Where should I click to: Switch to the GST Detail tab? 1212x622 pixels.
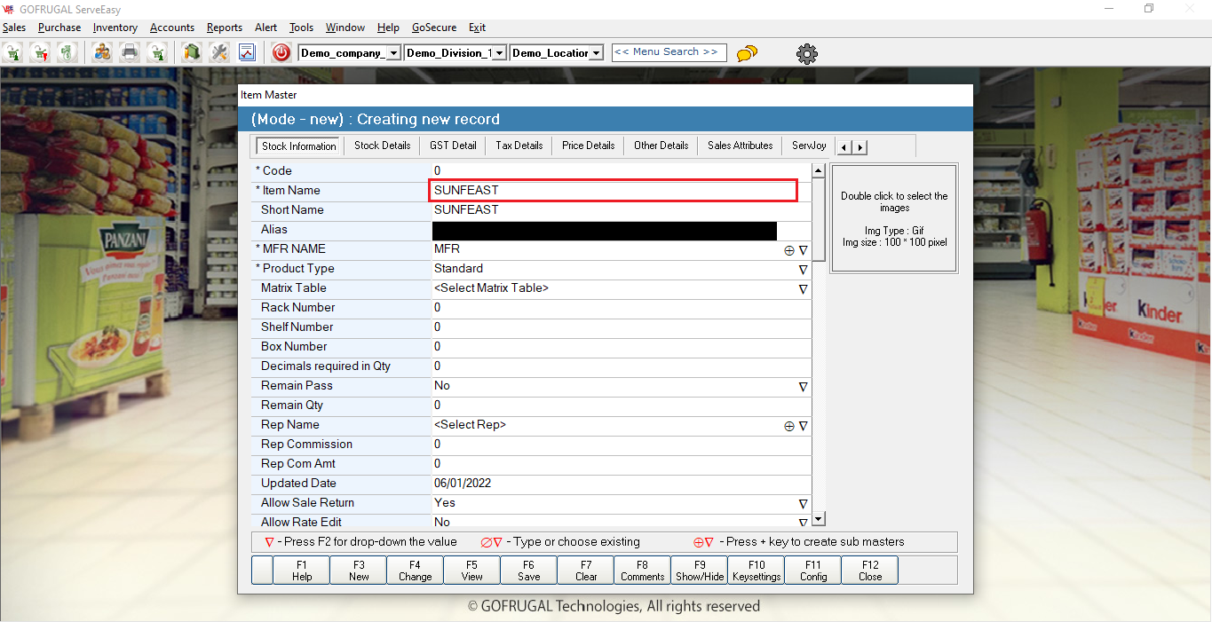453,146
